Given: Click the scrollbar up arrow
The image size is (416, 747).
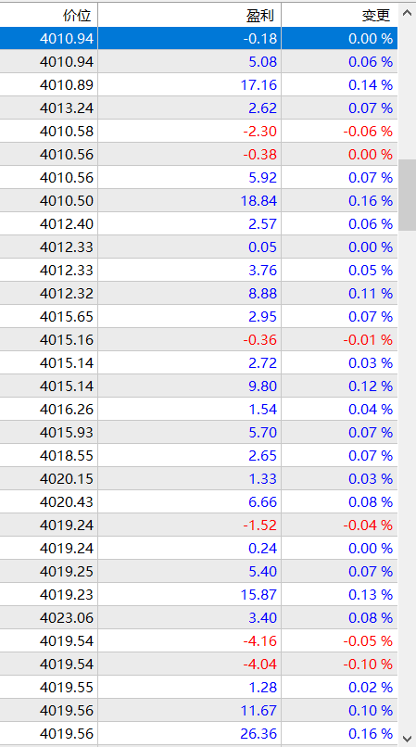Looking at the screenshot, I should (407, 13).
